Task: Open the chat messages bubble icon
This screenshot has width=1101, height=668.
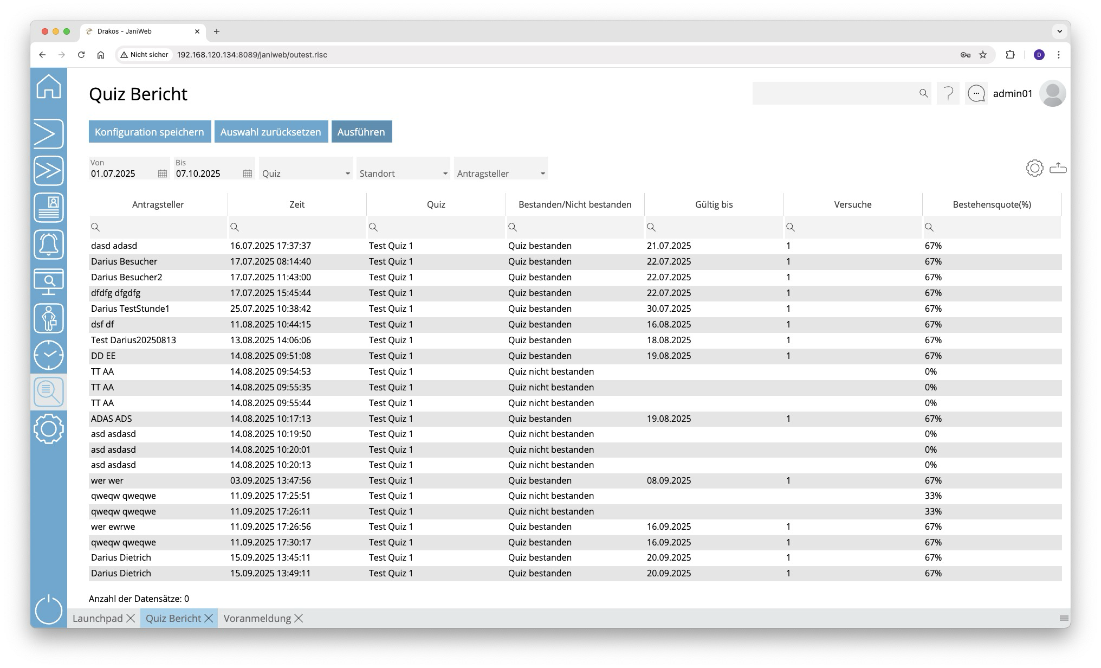Action: (976, 94)
